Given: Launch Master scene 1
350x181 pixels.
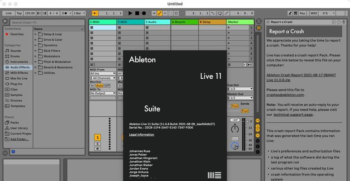Looking at the screenshot, I should (x=229, y=28).
